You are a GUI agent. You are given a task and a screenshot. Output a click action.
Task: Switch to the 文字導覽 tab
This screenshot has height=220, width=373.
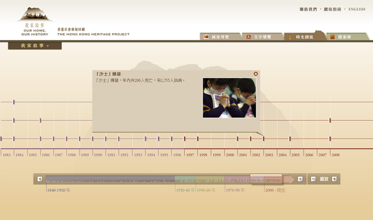[260, 37]
